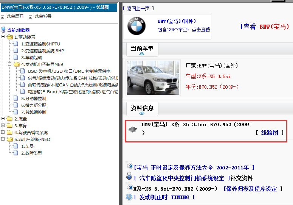Click the document icon for 6.横力矩分配
293x205 pixels.
pyautogui.click(x=16, y=105)
